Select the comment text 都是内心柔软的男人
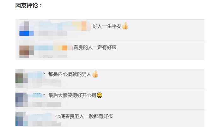The width and height of the screenshot is (217, 127). coord(70,74)
